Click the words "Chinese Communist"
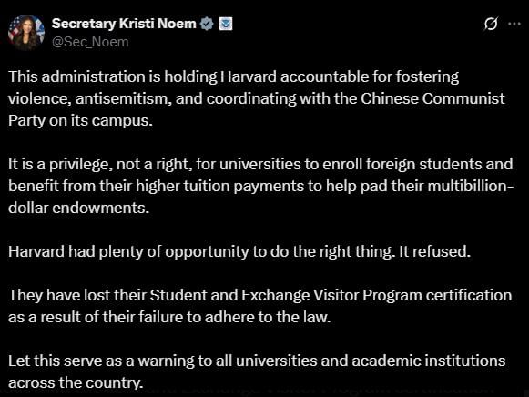The image size is (529, 397). [432, 99]
